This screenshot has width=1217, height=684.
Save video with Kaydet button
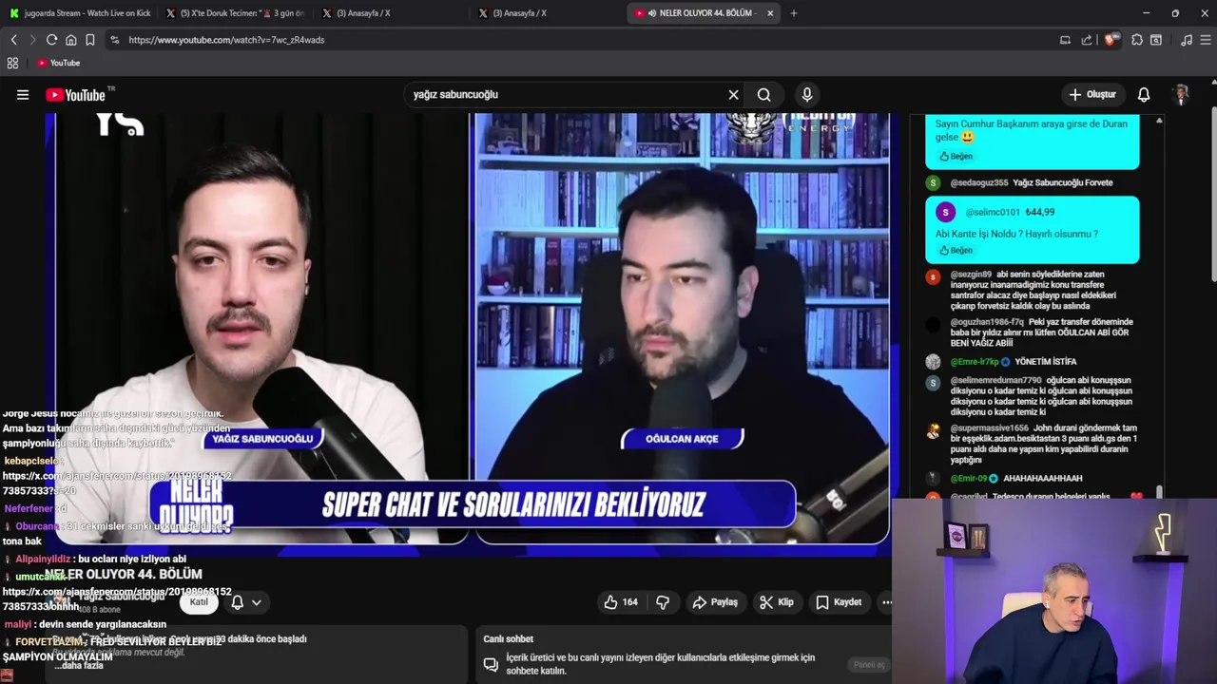[839, 602]
